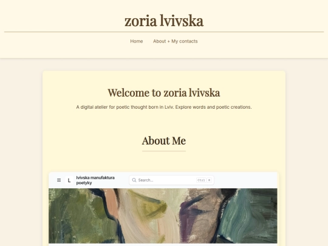The width and height of the screenshot is (328, 246).
Task: Go to About + My contacts page
Action: coord(176,41)
